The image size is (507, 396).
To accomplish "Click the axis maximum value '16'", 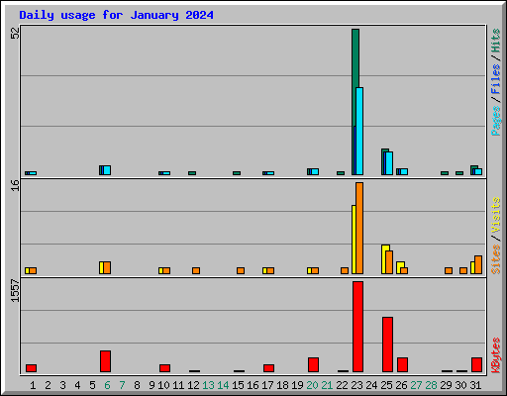I will 15,185.
